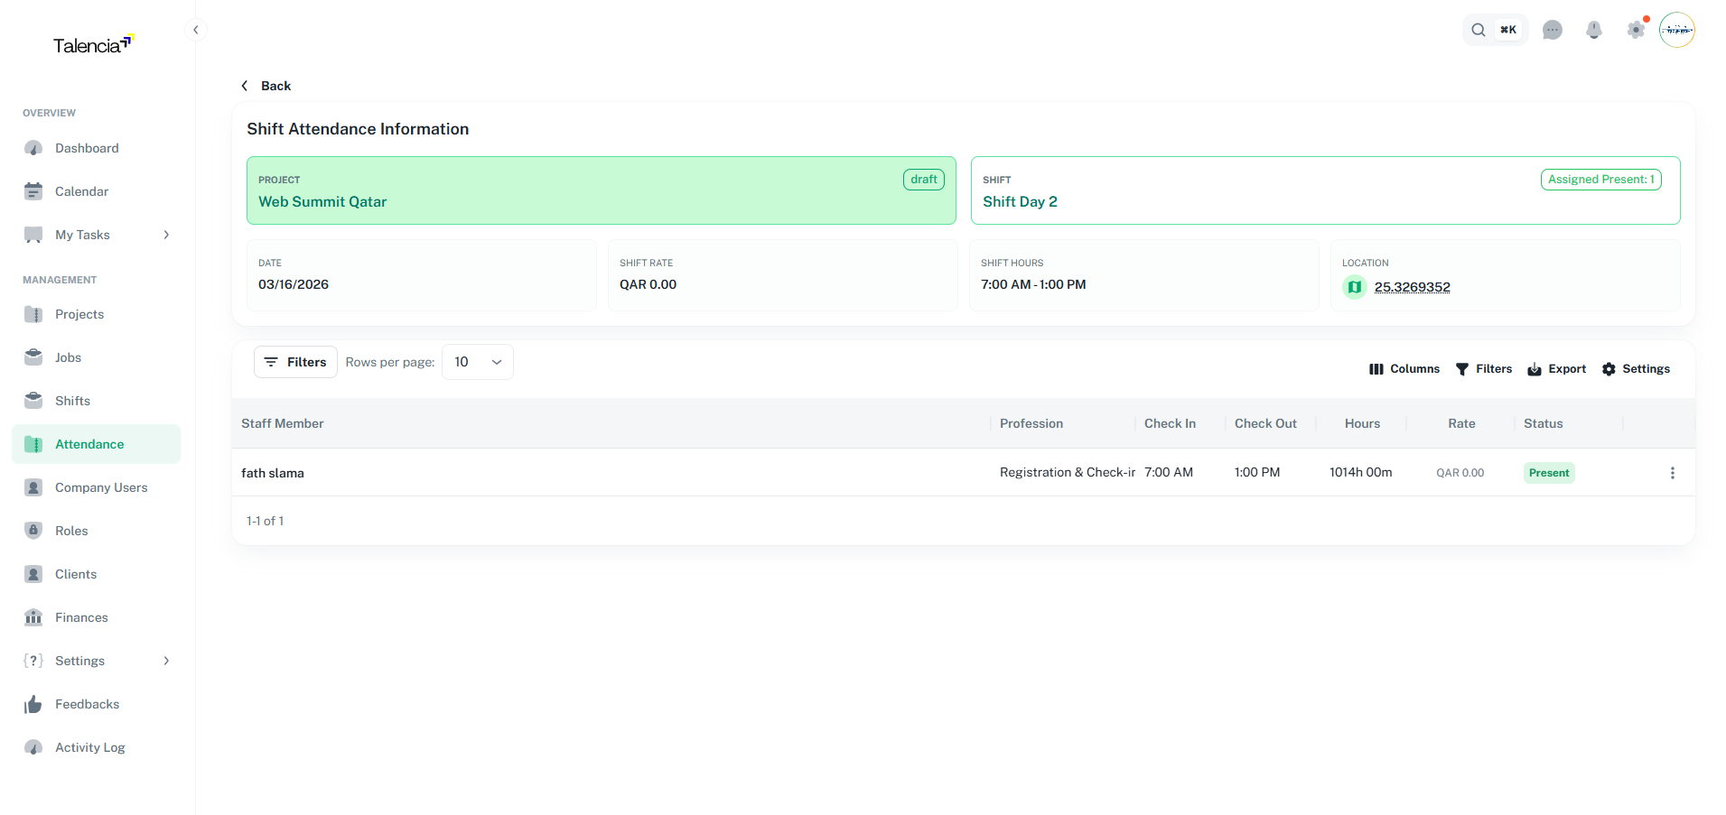Click the global search bar

(x=1495, y=30)
